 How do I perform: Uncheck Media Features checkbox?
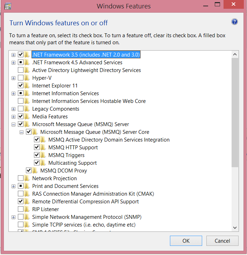pyautogui.click(x=21, y=116)
